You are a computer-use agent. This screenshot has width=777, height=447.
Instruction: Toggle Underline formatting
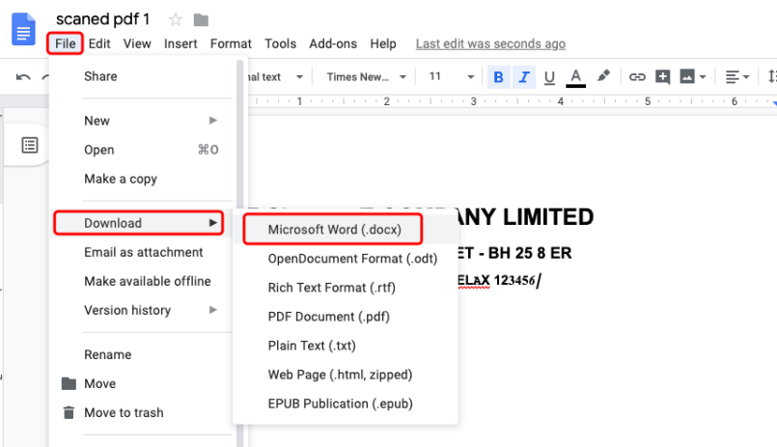pyautogui.click(x=549, y=77)
